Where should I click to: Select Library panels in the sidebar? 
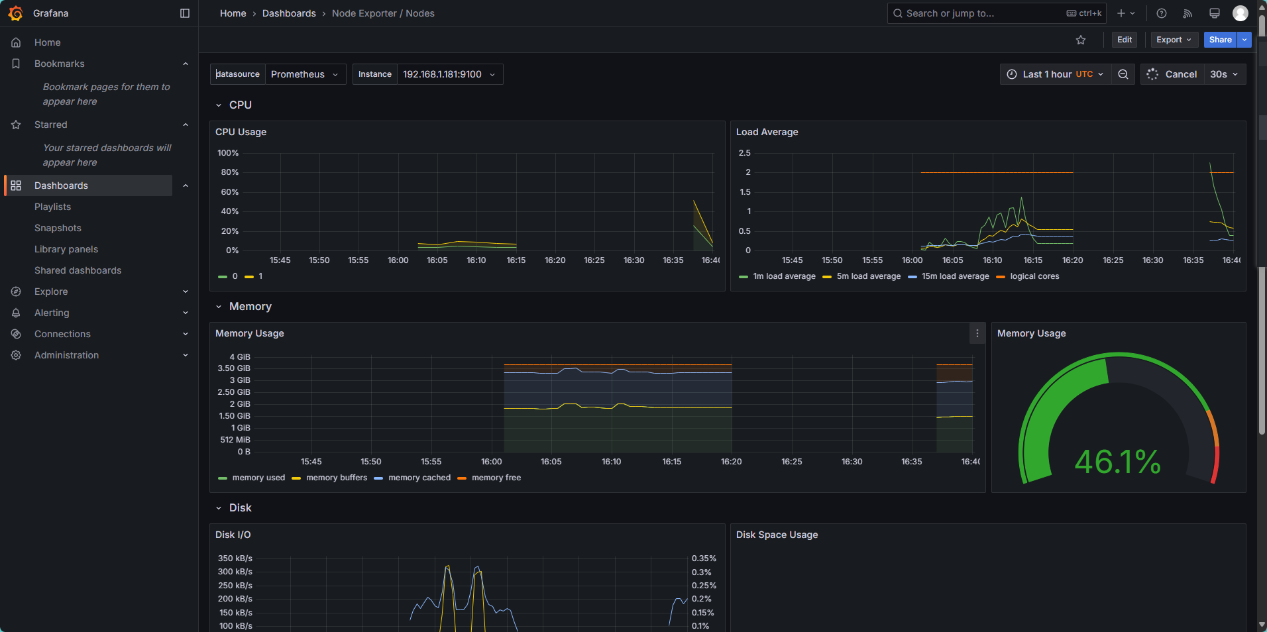point(66,249)
